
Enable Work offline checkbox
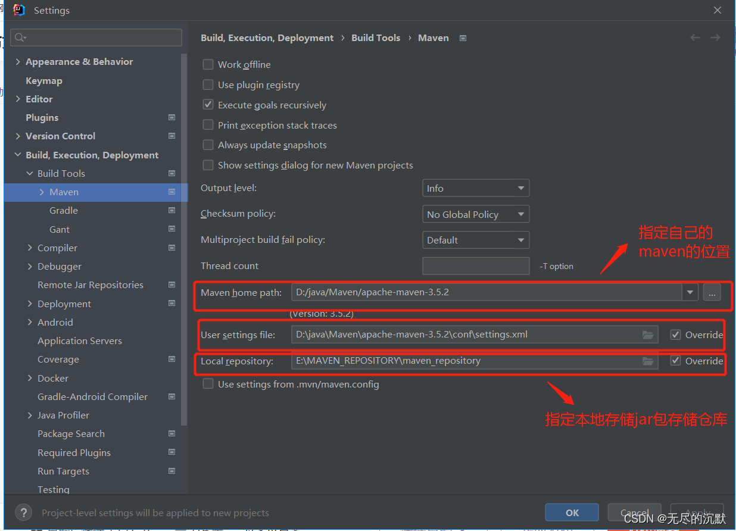coord(208,64)
